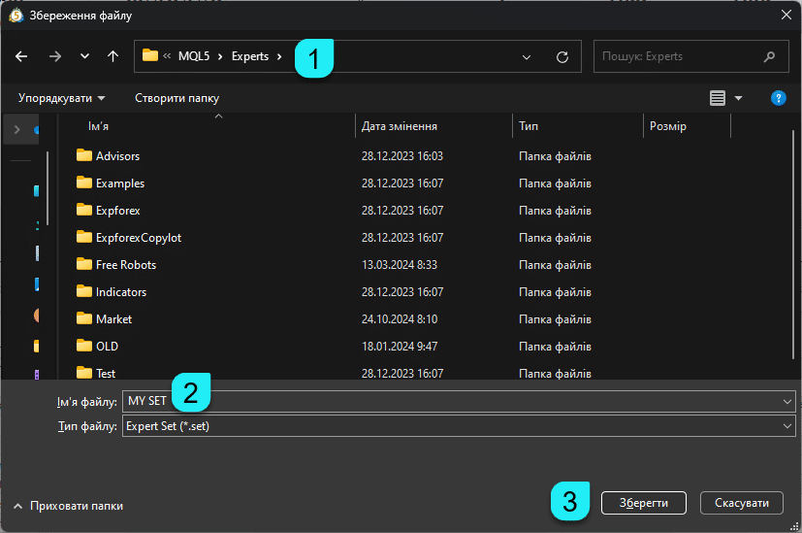Screen dimensions: 802x533
Task: Open the help question mark icon
Action: click(778, 98)
